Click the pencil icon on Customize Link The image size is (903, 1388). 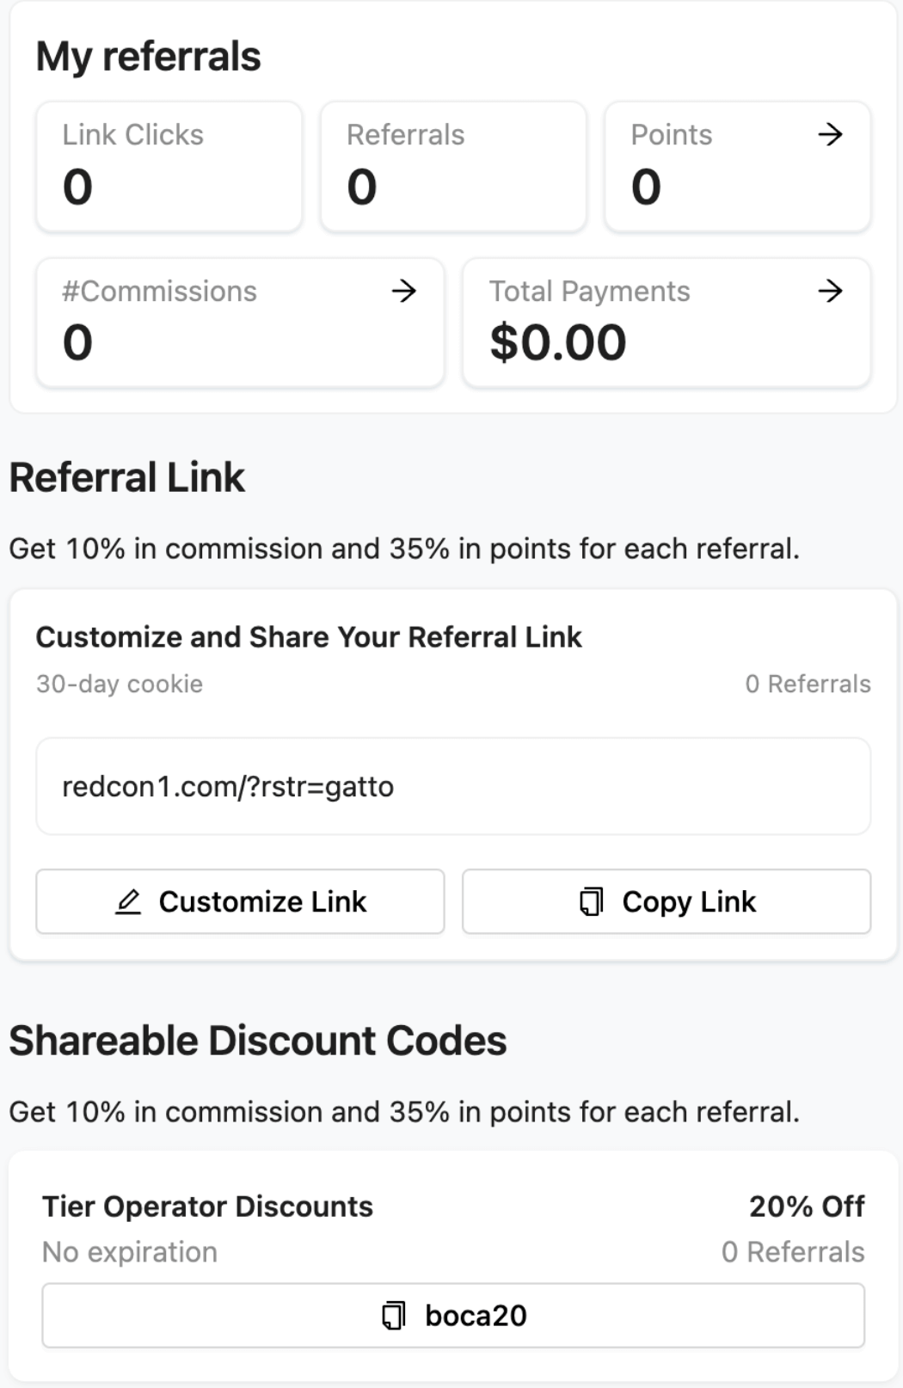(x=128, y=901)
